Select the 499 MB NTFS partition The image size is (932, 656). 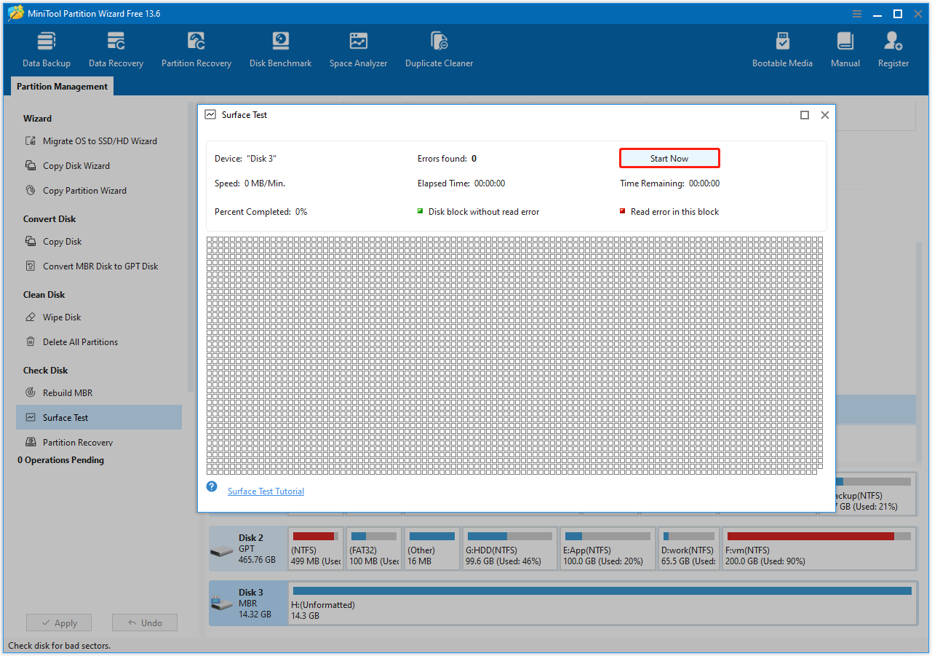(316, 549)
